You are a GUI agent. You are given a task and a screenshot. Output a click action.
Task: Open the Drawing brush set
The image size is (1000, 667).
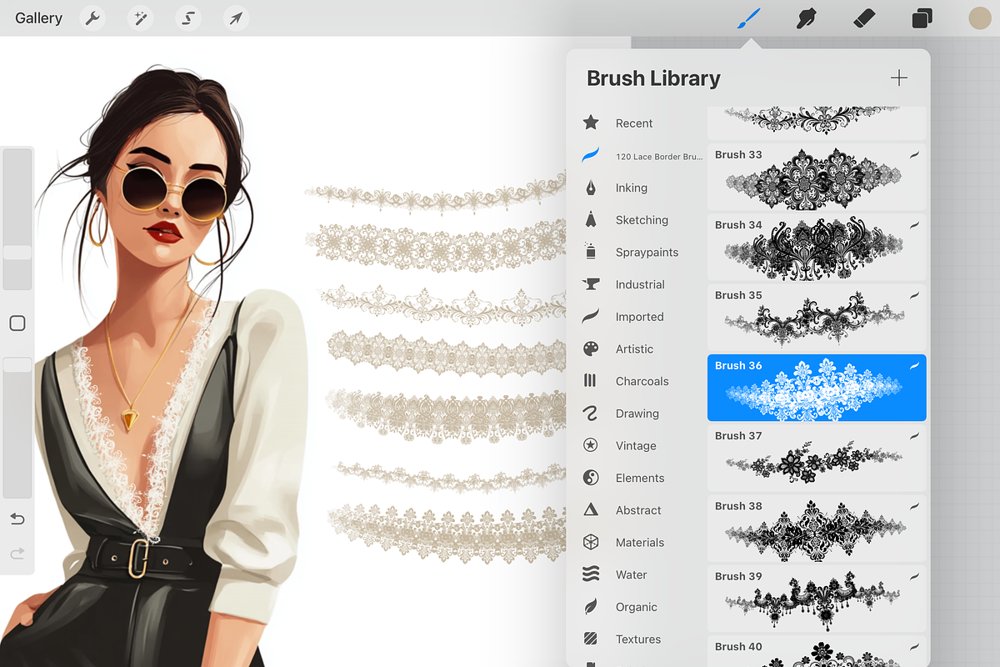tap(637, 414)
